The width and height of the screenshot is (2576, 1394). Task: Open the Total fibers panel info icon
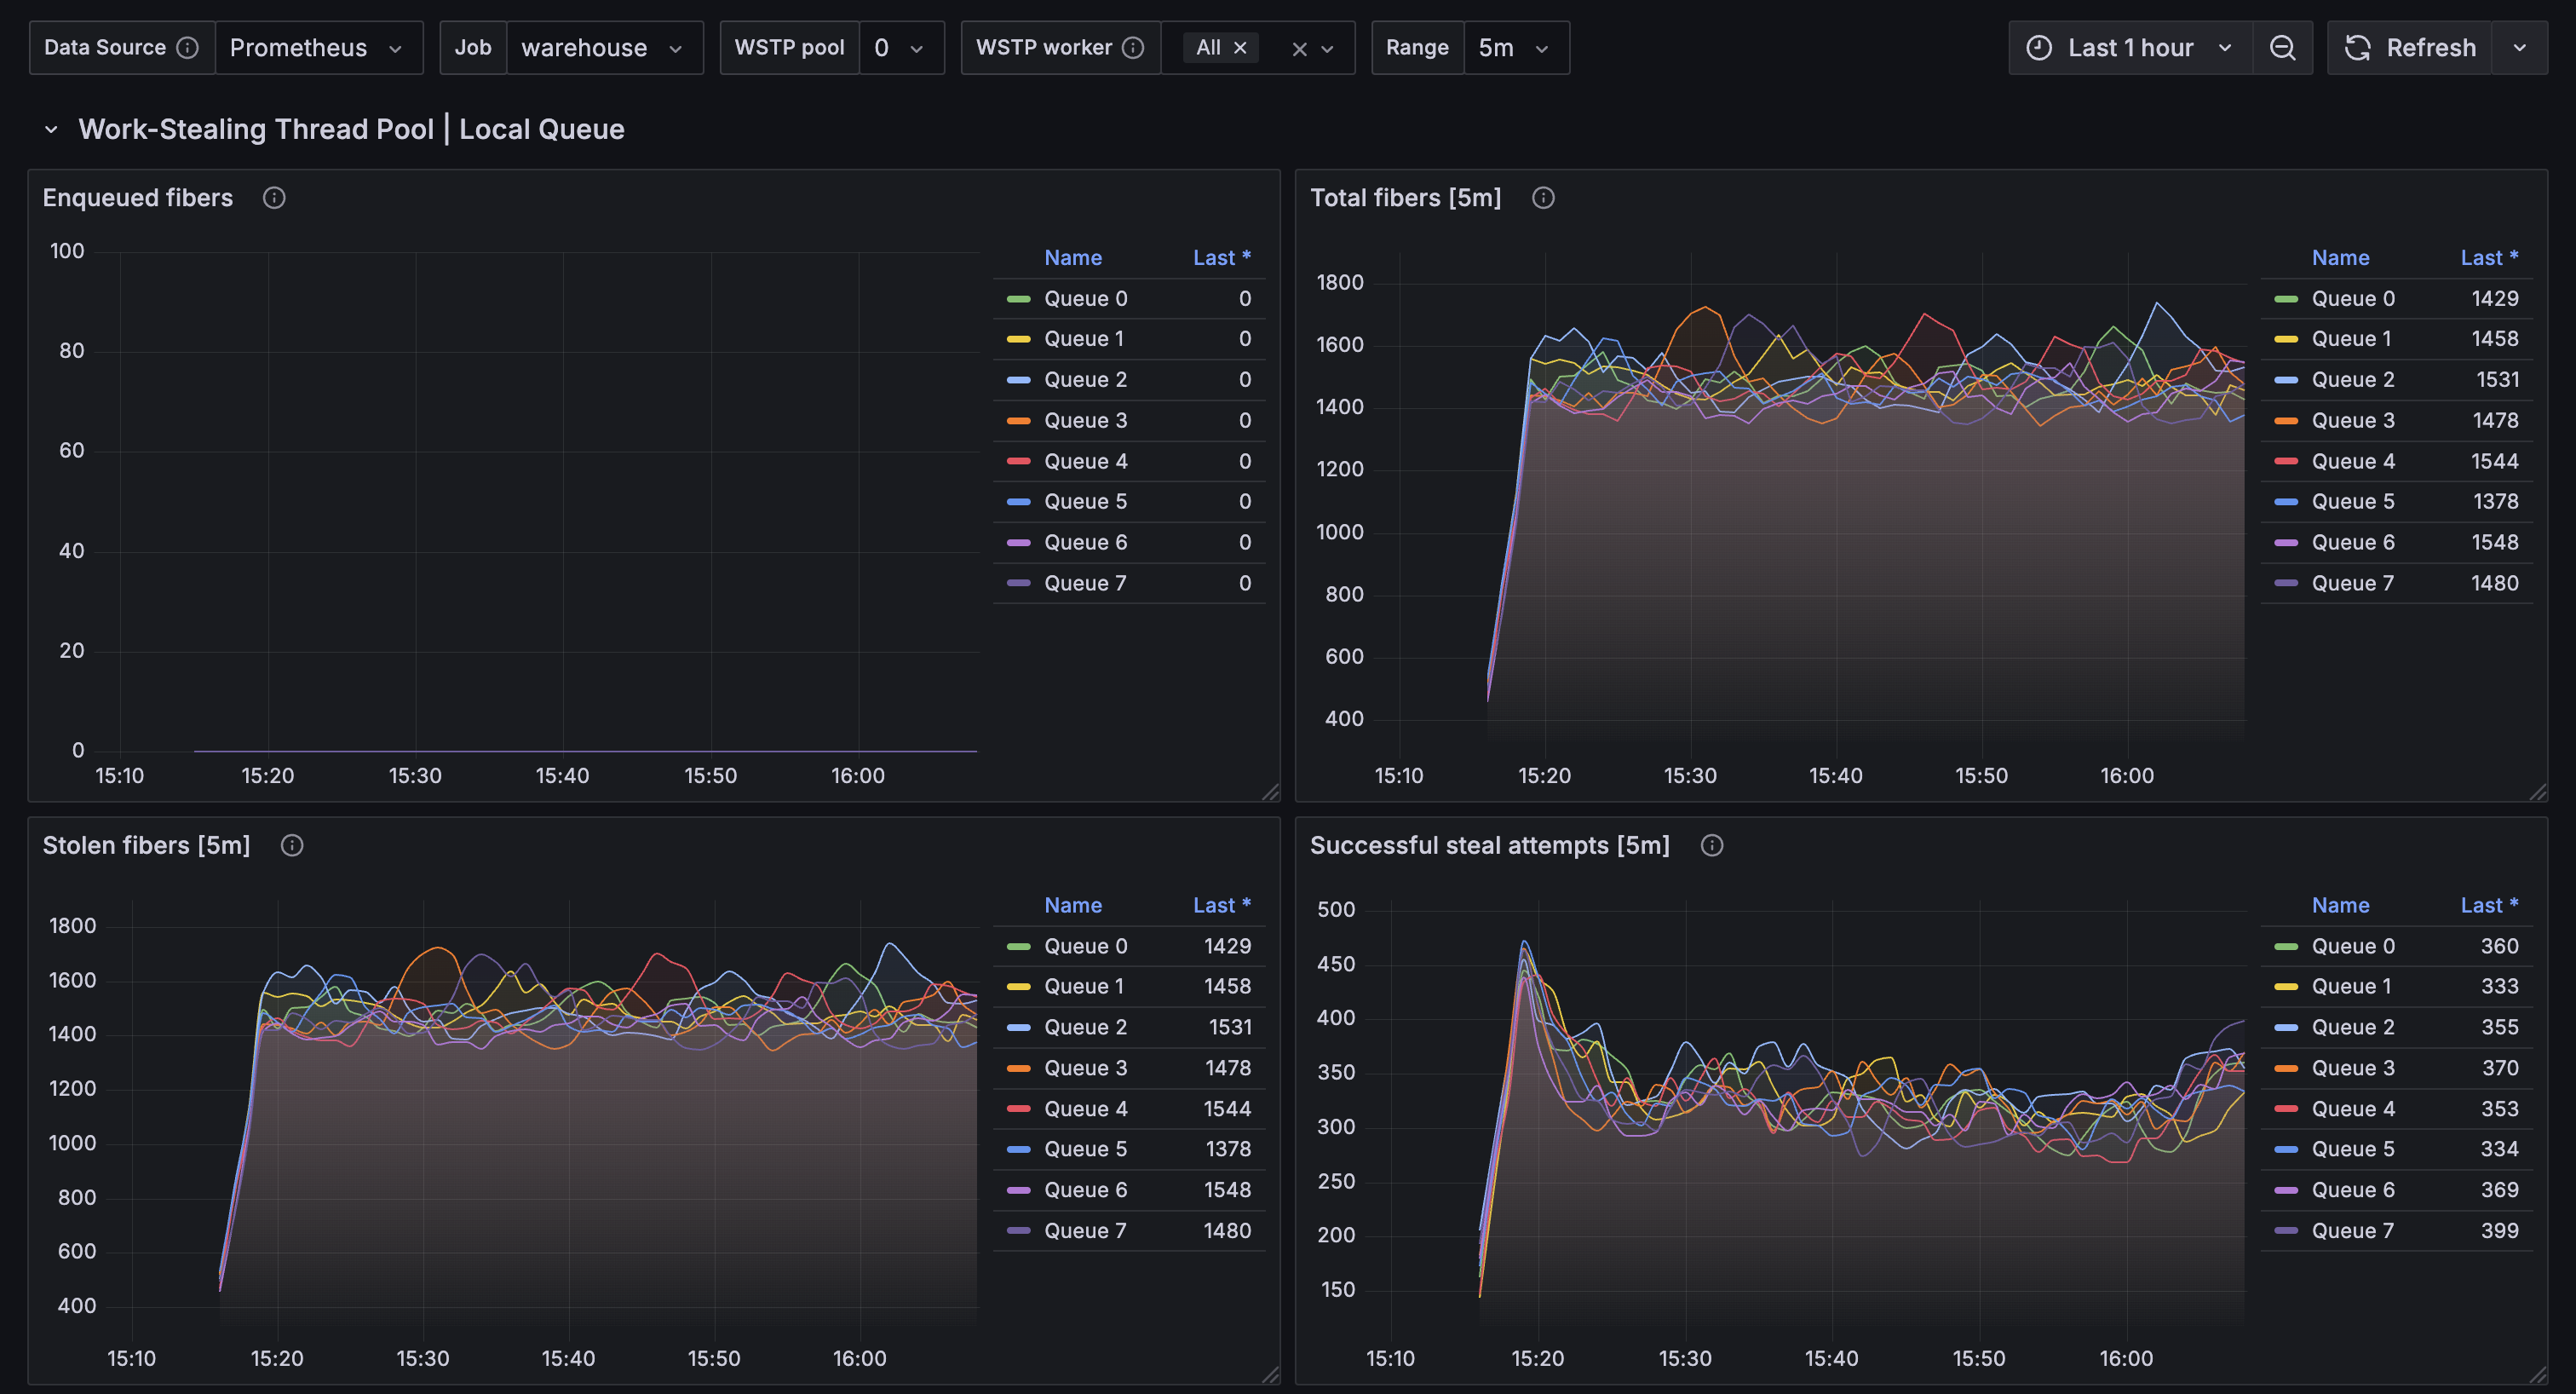click(x=1543, y=198)
